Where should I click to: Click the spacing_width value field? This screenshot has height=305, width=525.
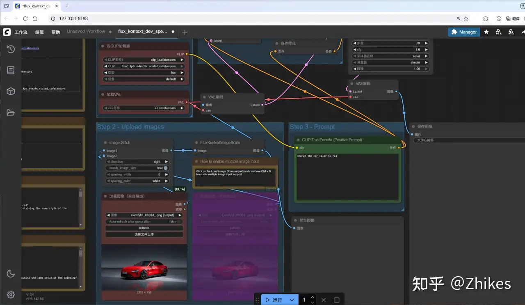pyautogui.click(x=137, y=174)
